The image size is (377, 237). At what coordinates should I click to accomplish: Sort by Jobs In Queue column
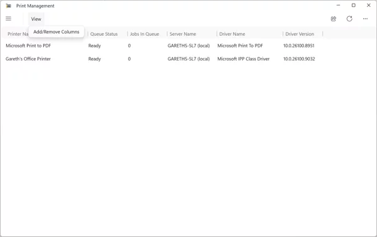145,34
